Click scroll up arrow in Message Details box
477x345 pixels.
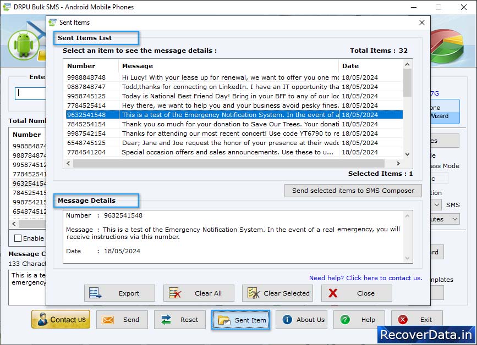coord(407,216)
